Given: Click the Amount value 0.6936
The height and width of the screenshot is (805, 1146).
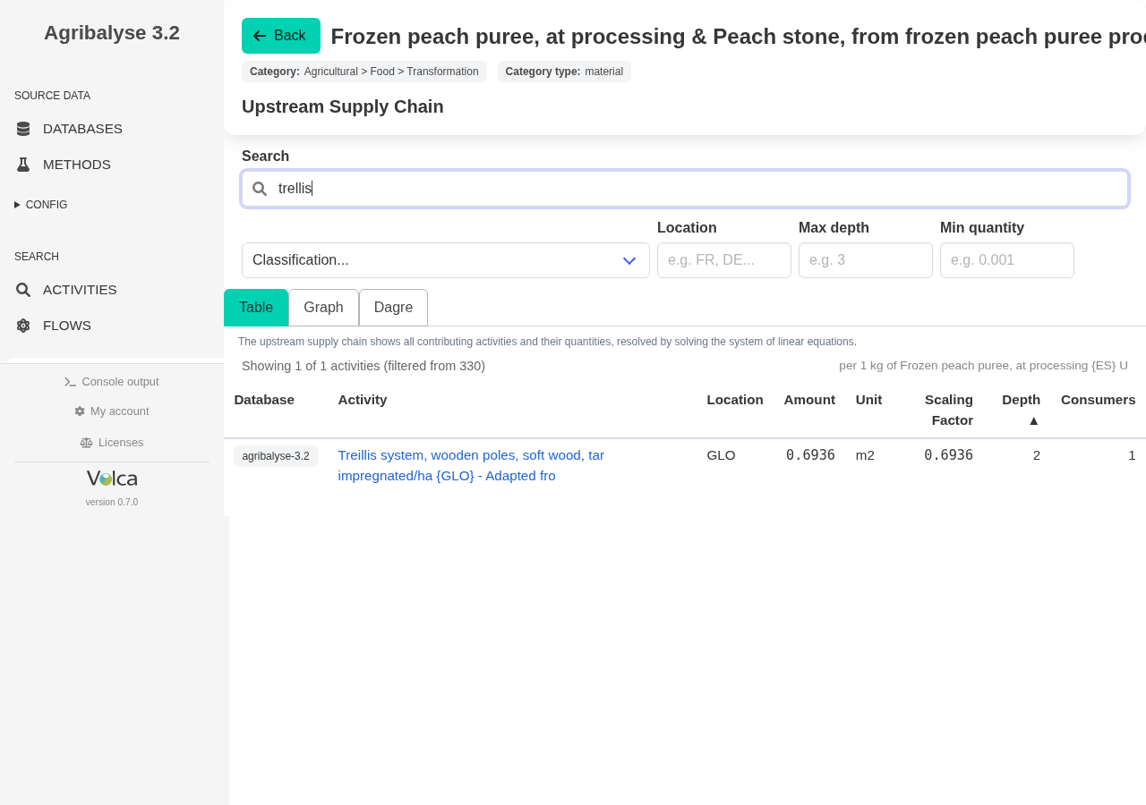Looking at the screenshot, I should [x=810, y=455].
